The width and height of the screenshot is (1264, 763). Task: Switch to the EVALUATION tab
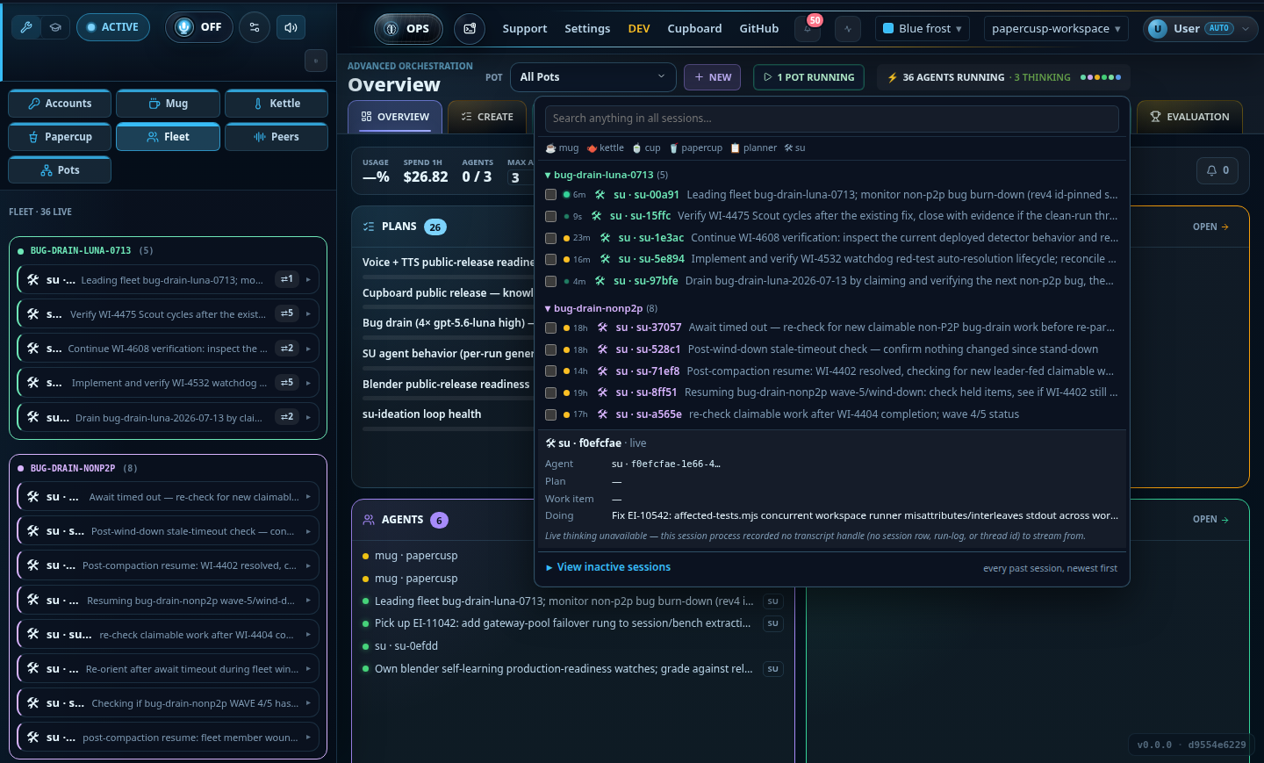1189,117
